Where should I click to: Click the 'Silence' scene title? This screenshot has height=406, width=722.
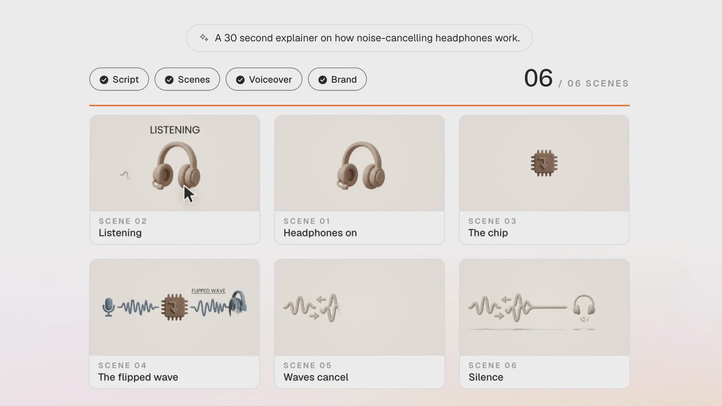[486, 377]
